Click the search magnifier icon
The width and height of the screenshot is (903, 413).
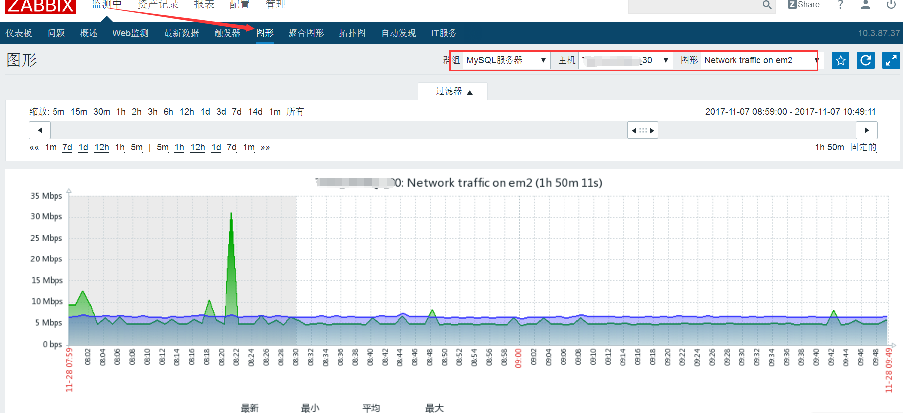pyautogui.click(x=767, y=5)
